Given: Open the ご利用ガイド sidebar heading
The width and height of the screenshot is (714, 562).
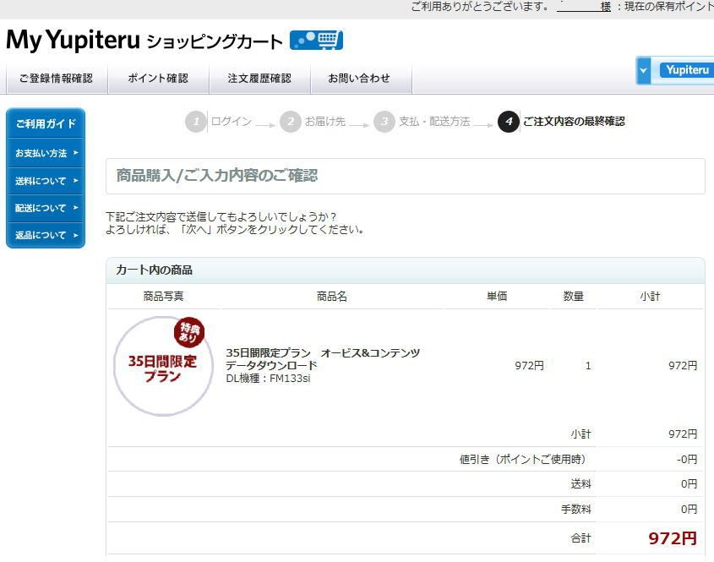Looking at the screenshot, I should click(46, 123).
